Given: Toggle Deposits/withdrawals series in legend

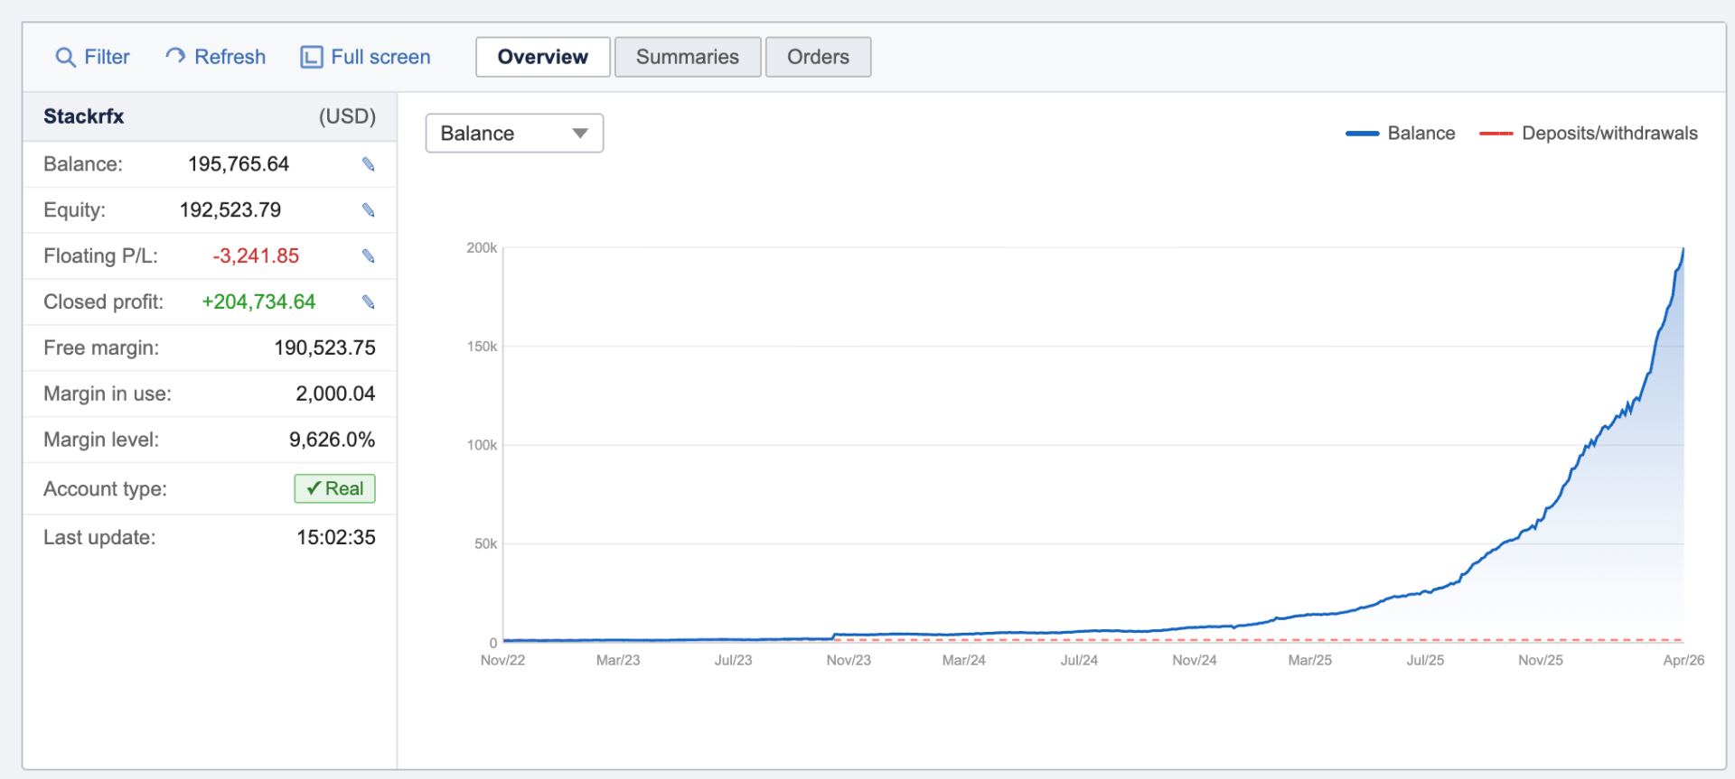Looking at the screenshot, I should [x=1609, y=134].
